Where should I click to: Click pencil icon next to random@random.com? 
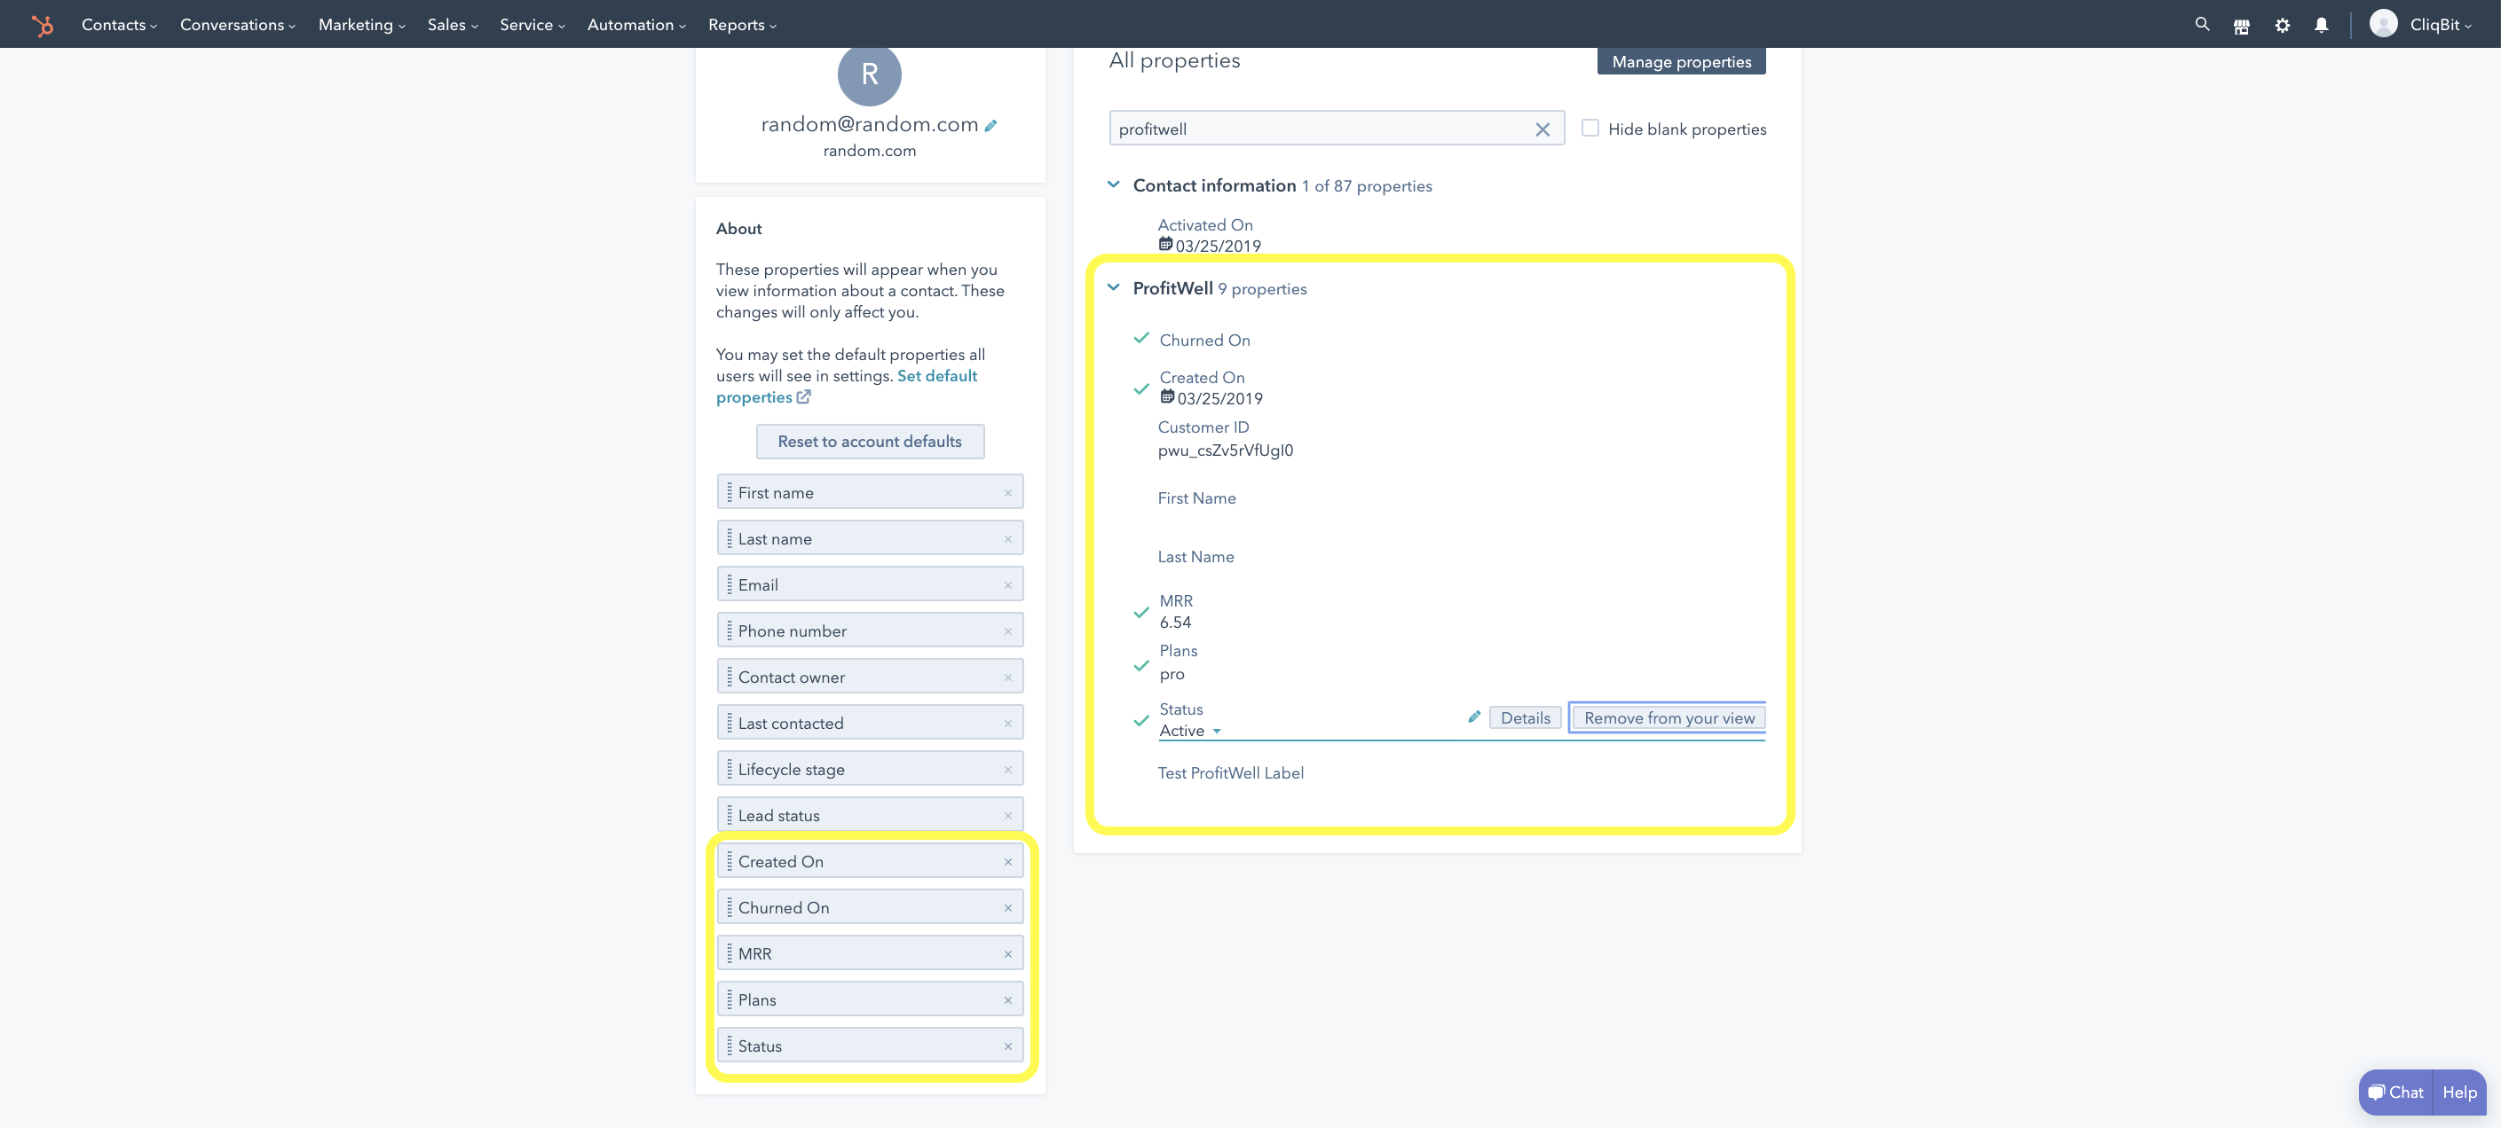(991, 125)
